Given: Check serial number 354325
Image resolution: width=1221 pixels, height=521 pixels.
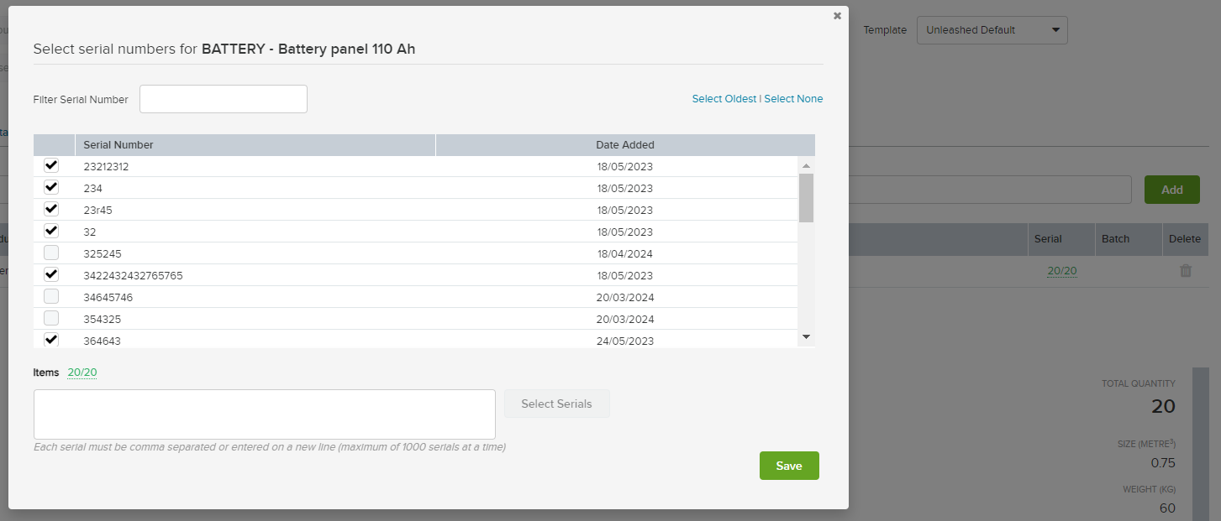Looking at the screenshot, I should point(51,317).
